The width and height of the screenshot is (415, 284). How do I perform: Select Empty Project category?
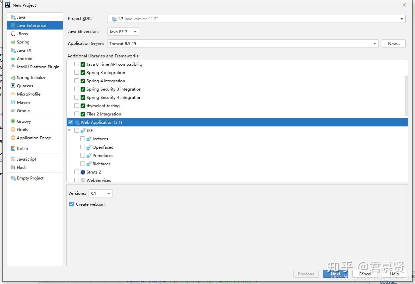coord(35,178)
